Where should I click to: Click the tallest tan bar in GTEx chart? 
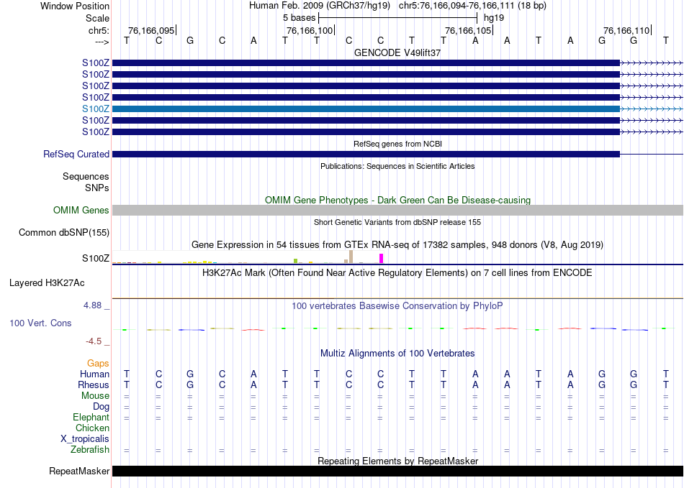pos(351,257)
